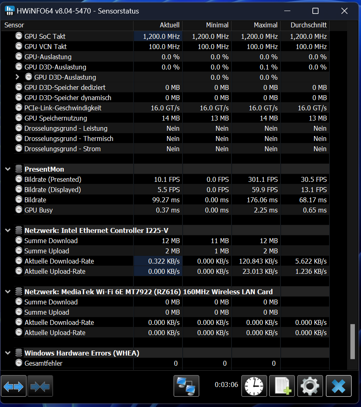The height and width of the screenshot is (407, 361).
Task: Select the Drosselungsgrund - Leistung row label
Action: click(66, 128)
